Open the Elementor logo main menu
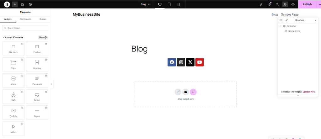The height and width of the screenshot is (139, 321). point(7,4)
